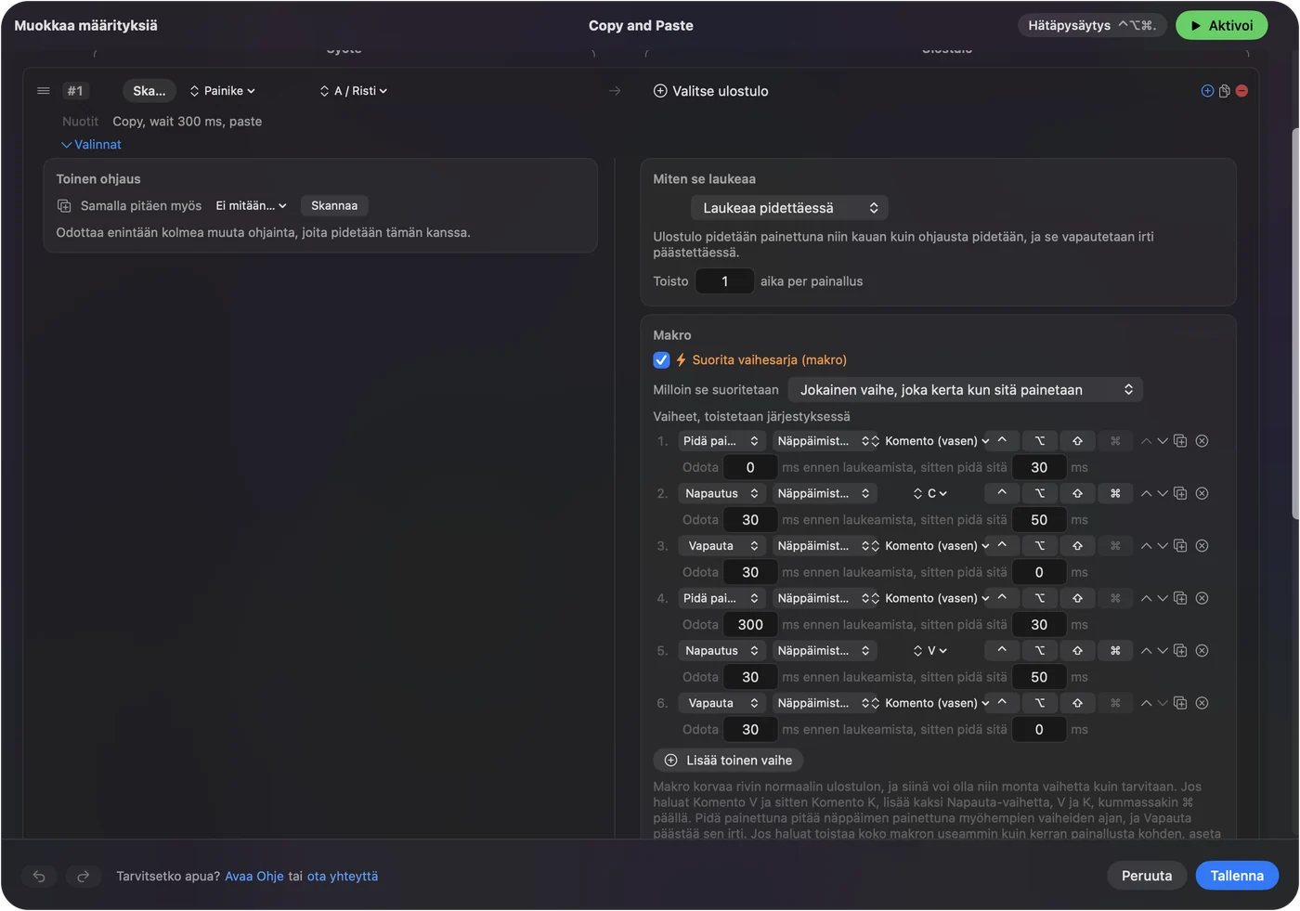Image resolution: width=1300 pixels, height=911 pixels.
Task: Duplicate macro step 6
Action: pos(1180,703)
